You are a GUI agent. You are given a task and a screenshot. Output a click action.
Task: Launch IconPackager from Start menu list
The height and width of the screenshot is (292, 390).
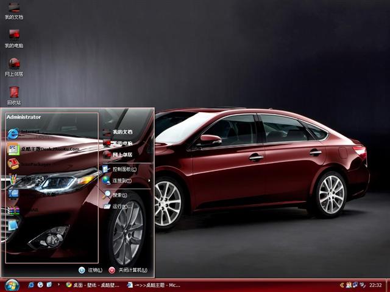point(29,164)
